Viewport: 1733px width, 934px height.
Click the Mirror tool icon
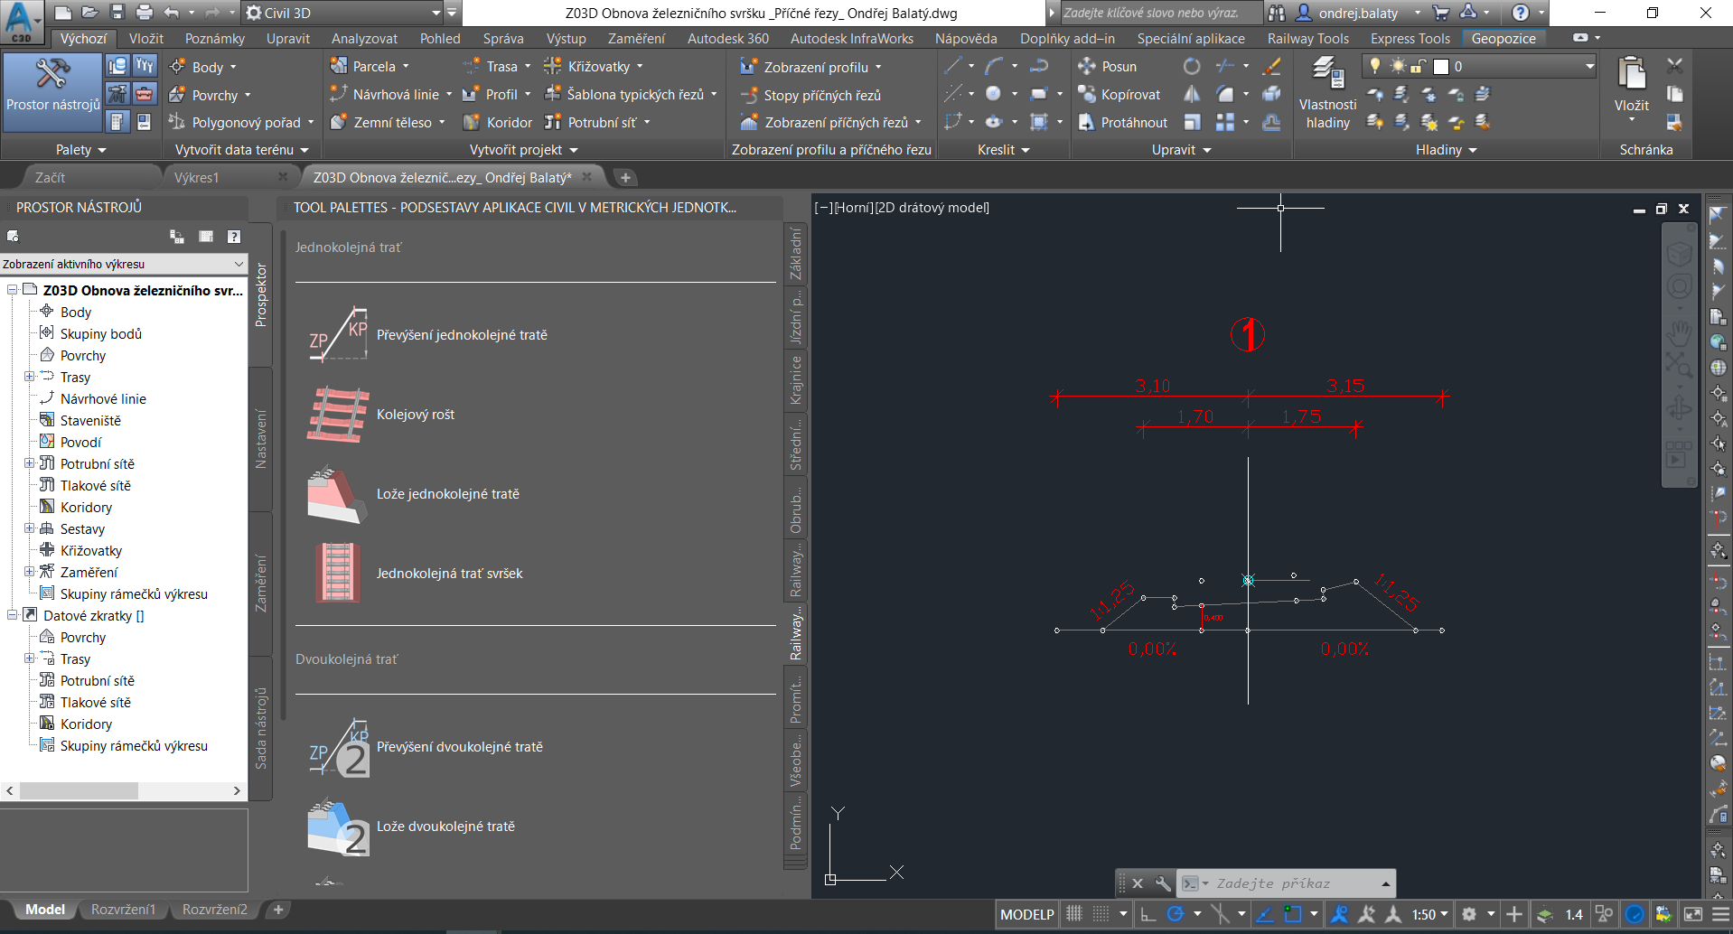tap(1192, 94)
